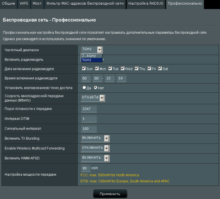Viewport: 220px width, 199px height.
Task: Select 2.4GHz in frequency band list
Action: pyautogui.click(x=92, y=56)
